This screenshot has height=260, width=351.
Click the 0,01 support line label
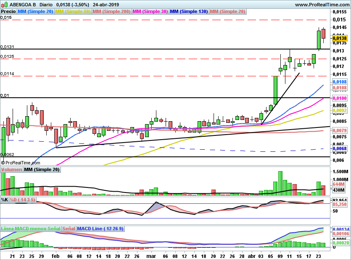[5, 96]
